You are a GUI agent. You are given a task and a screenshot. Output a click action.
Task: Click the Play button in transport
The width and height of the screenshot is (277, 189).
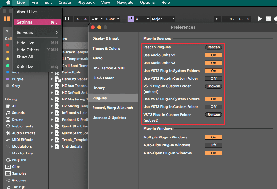[260, 19]
